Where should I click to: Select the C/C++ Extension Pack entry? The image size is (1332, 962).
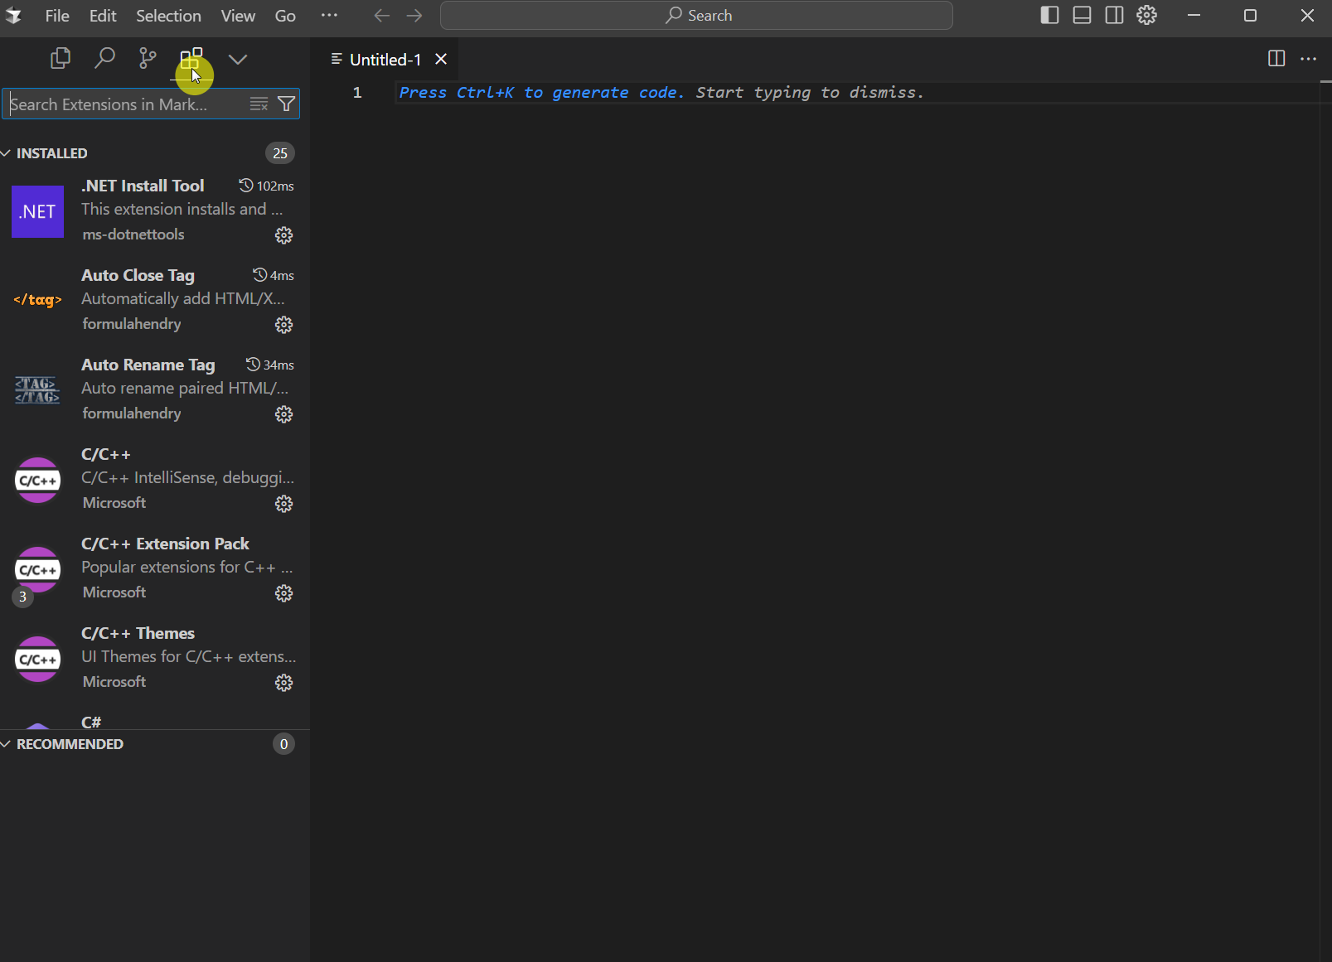tap(155, 568)
